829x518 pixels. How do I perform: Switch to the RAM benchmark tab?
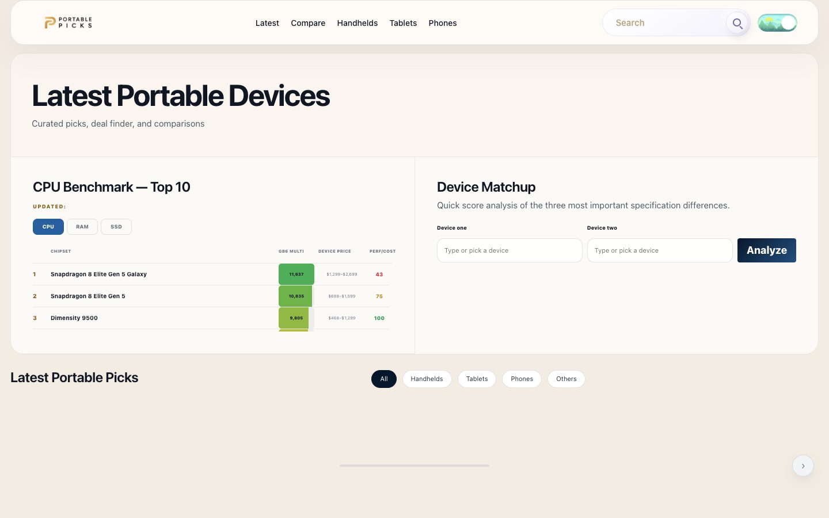click(x=82, y=227)
